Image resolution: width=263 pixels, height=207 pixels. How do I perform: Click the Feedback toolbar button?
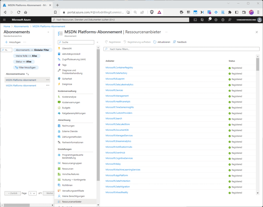click(x=180, y=42)
